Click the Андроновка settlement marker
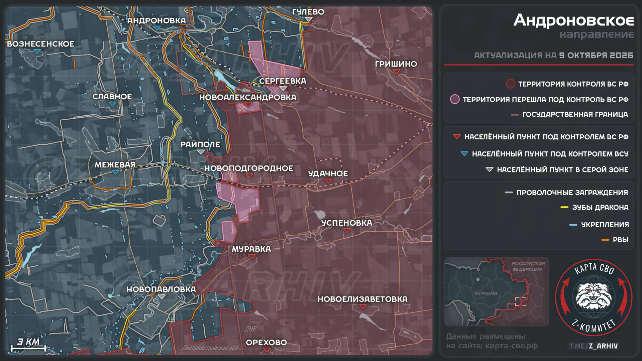Image resolution: width=642 pixels, height=361 pixels. point(157,28)
